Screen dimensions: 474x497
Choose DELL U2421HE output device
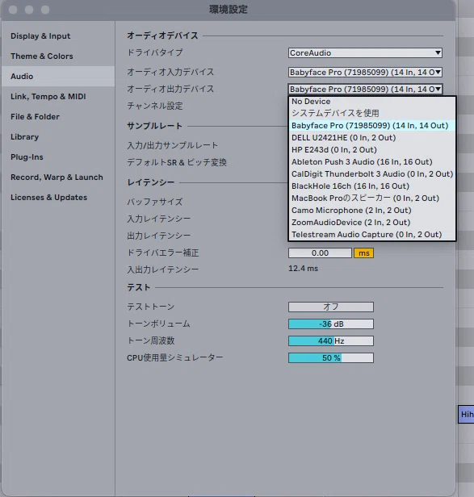pyautogui.click(x=372, y=137)
